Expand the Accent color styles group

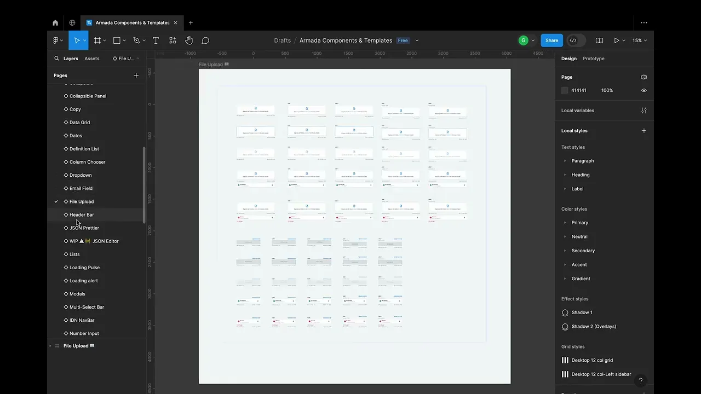click(565, 265)
